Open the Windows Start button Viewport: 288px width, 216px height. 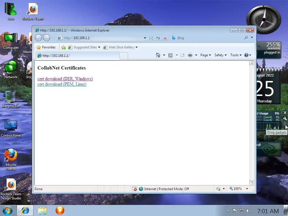pyautogui.click(x=8, y=210)
